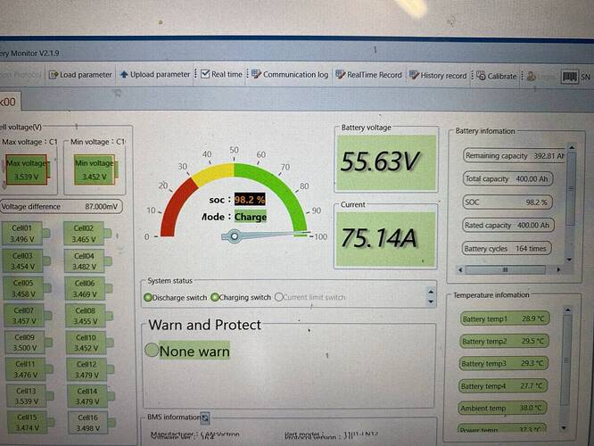Viewport: 594px width, 446px height.
Task: Select the Cell11 battery icon
Action: [29, 369]
